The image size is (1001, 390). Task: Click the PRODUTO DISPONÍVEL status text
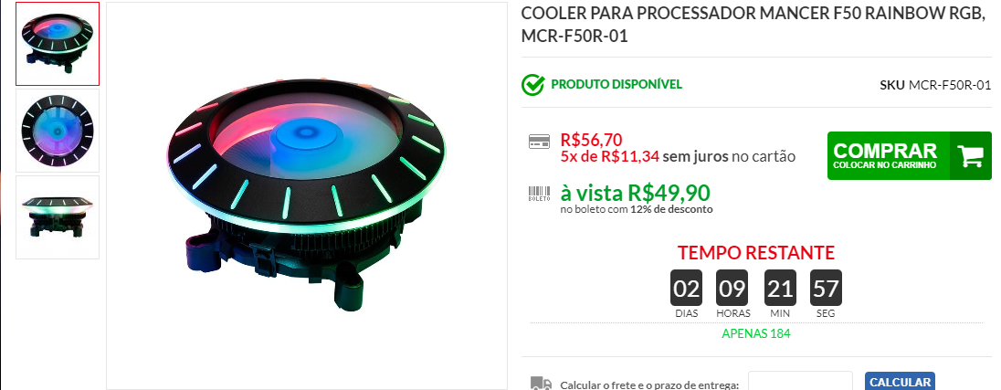tap(616, 84)
